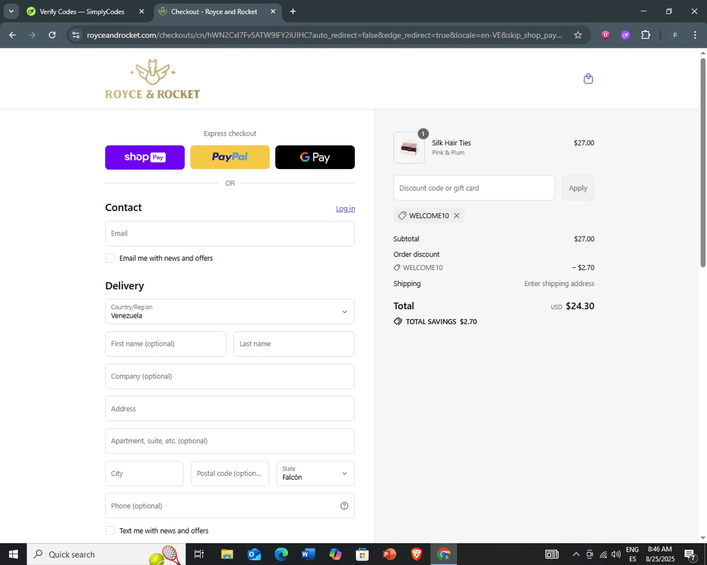Image resolution: width=707 pixels, height=565 pixels.
Task: Close the Checkout - Royce and Rocket tab
Action: (x=273, y=11)
